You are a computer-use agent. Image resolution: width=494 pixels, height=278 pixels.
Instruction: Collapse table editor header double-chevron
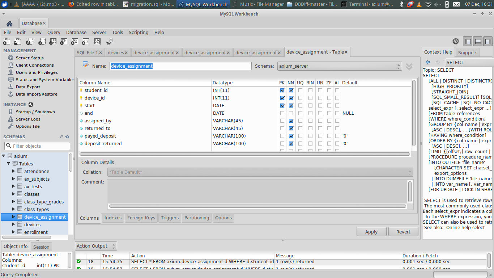pos(409,67)
